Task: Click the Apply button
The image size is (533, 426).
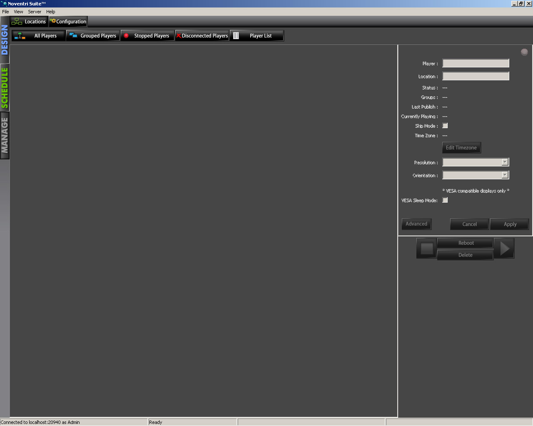Action: pyautogui.click(x=510, y=224)
